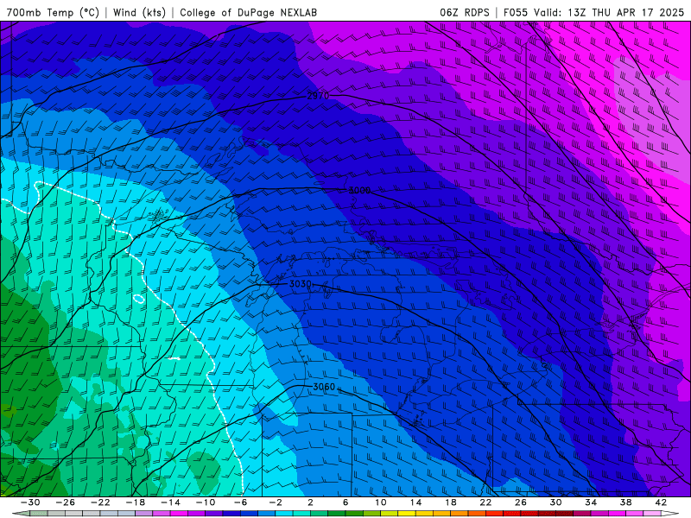Click the 18 colorbar tick label
Image resolution: width=691 pixels, height=518 pixels.
[451, 502]
